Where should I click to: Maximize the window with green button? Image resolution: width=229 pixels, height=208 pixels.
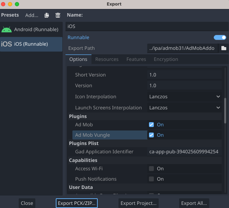(x=17, y=4)
